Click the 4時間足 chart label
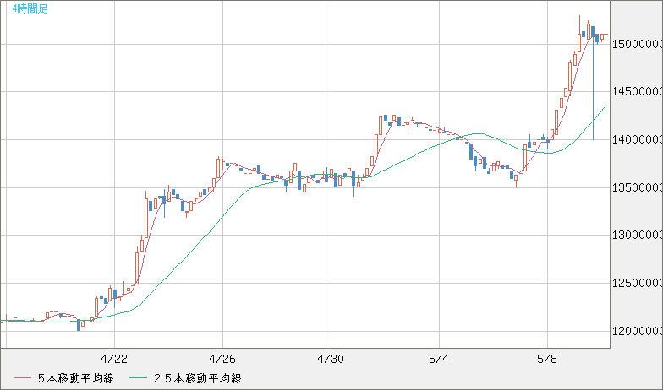The width and height of the screenshot is (663, 390). point(30,8)
